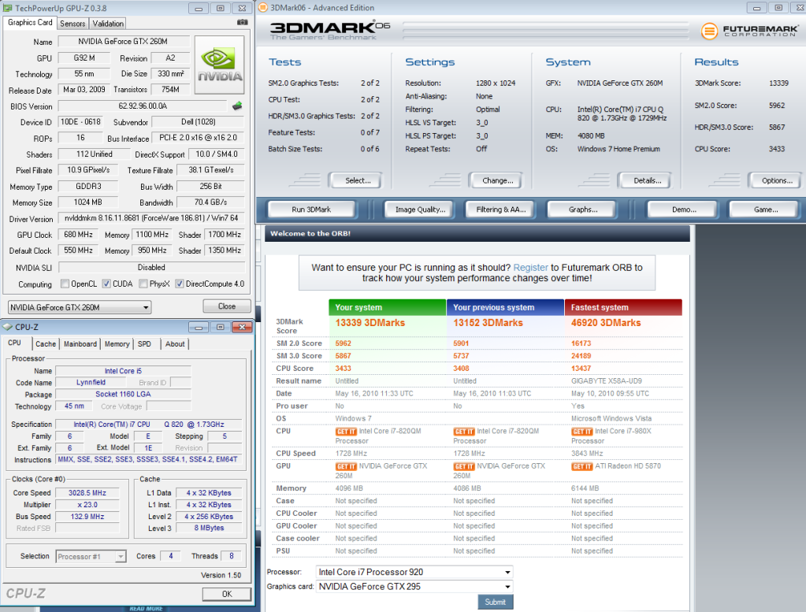Open the ORB Graphics card dropdown
This screenshot has width=806, height=612.
414,586
